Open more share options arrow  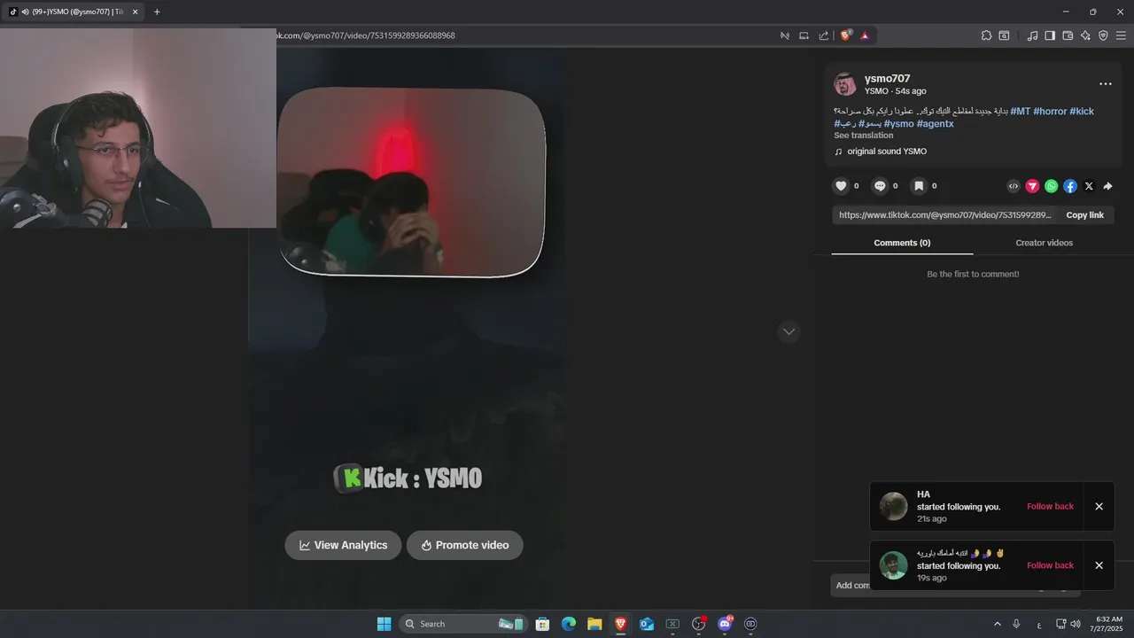(1107, 186)
